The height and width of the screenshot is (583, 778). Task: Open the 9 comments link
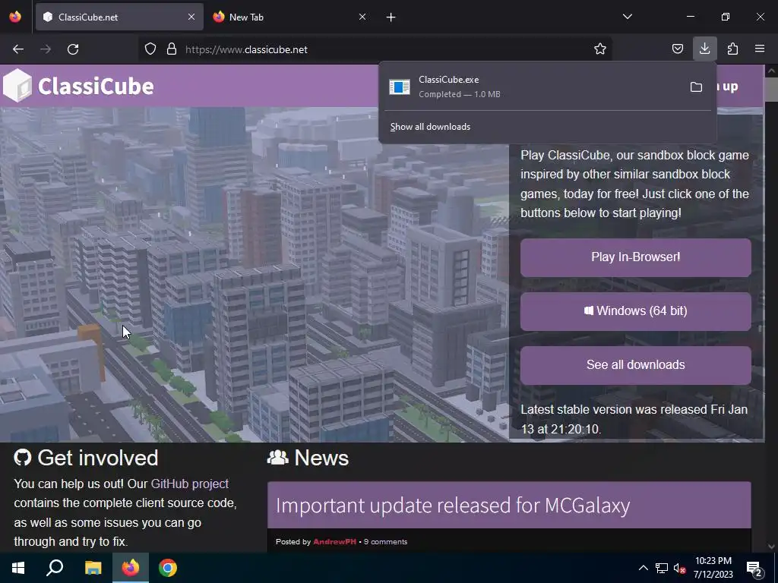click(x=385, y=542)
